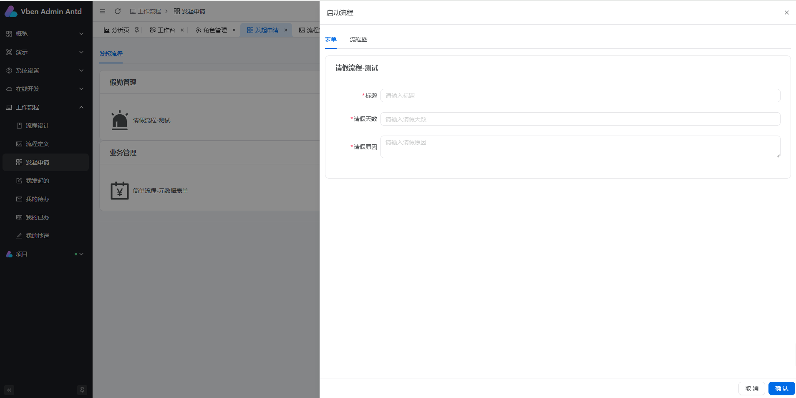Click the 请假流程-测试 form title
The height and width of the screenshot is (398, 796).
357,68
